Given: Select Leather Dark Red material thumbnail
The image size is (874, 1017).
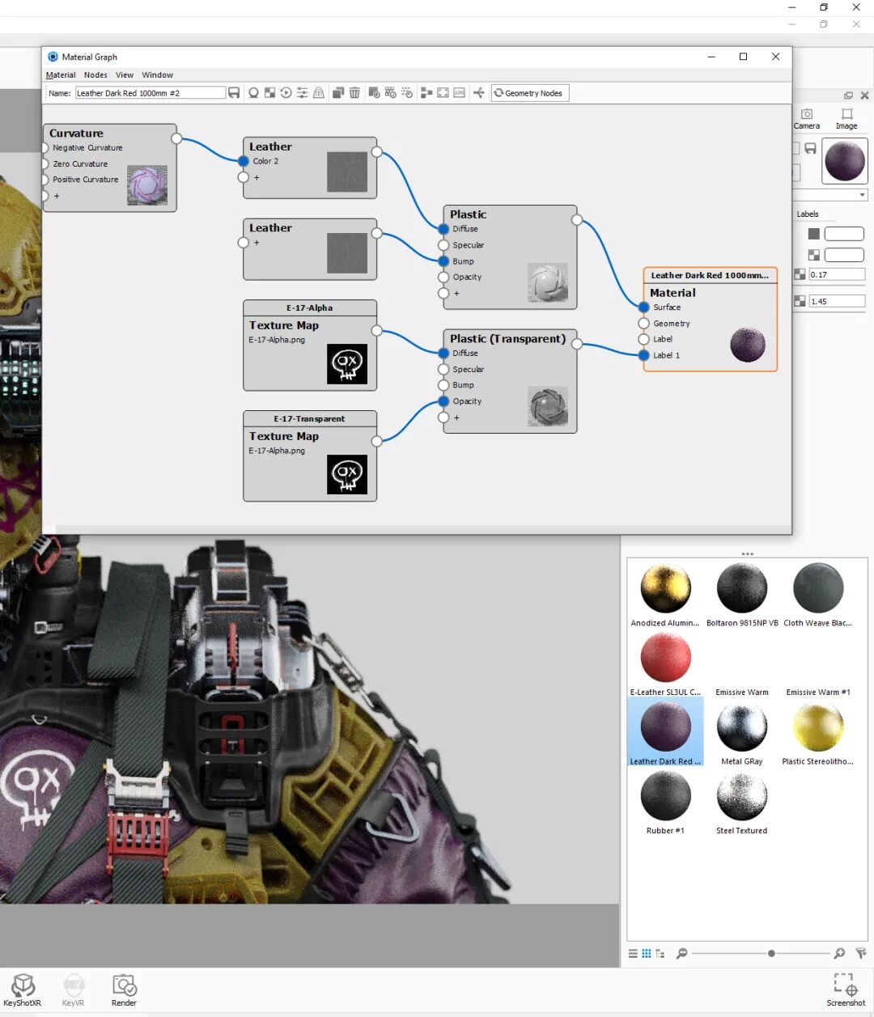Looking at the screenshot, I should tap(665, 727).
